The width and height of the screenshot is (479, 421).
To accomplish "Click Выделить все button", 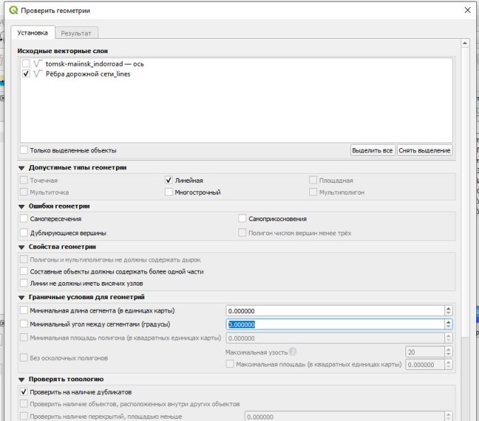I will (x=372, y=150).
